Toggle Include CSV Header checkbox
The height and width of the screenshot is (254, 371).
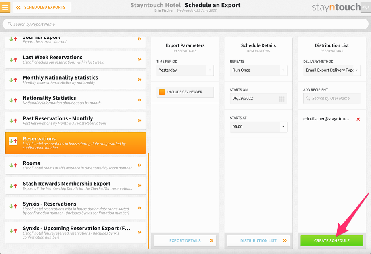pos(162,92)
